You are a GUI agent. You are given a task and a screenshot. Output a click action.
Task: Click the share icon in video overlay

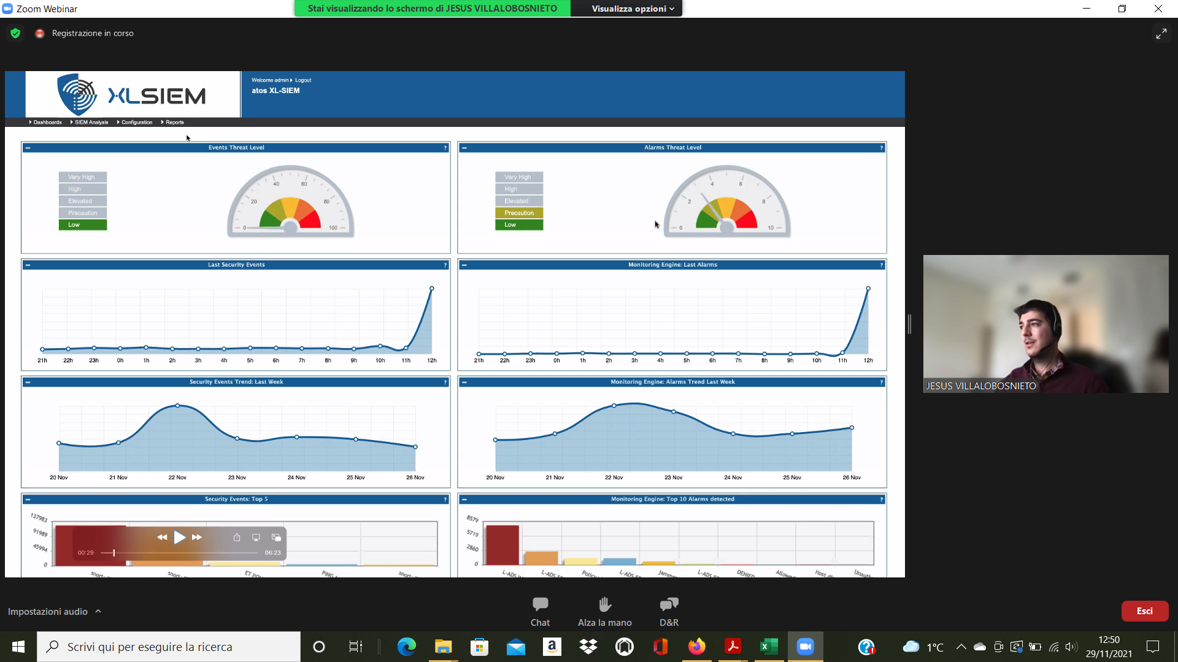coord(237,538)
